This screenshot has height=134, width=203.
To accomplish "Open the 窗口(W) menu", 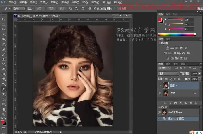I will [x=107, y=2].
